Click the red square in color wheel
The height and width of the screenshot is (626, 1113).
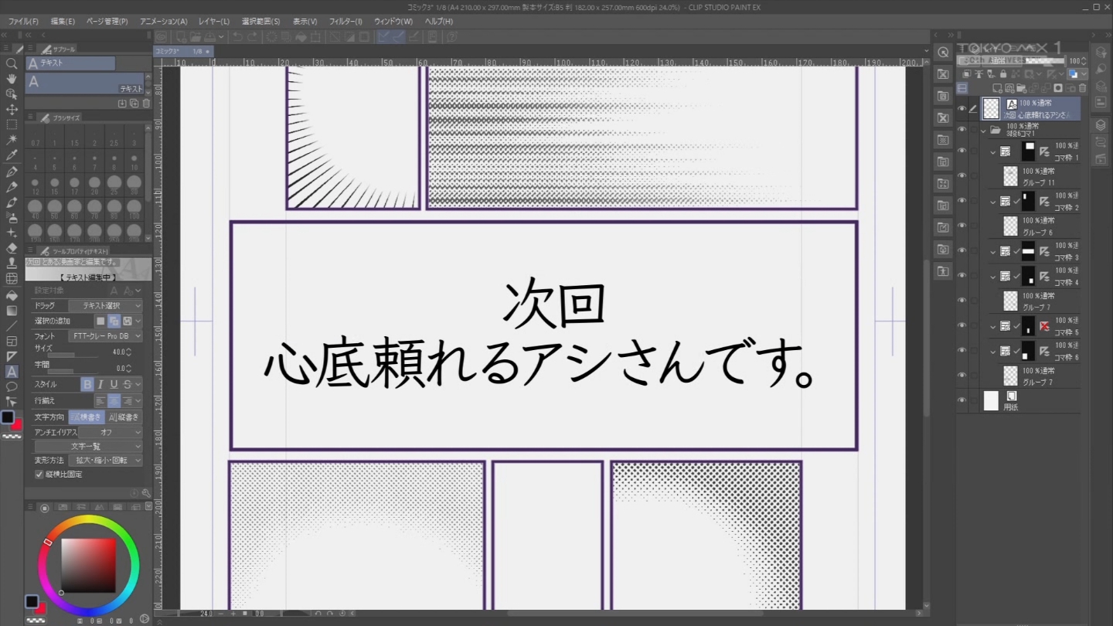pos(88,564)
